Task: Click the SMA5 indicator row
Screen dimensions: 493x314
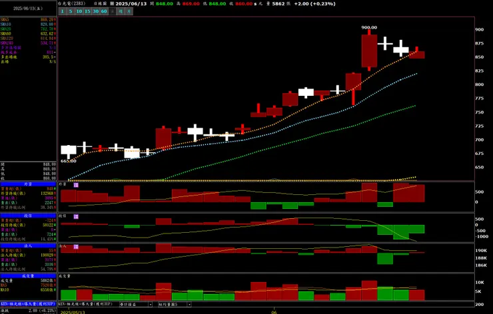Action: pyautogui.click(x=28, y=19)
